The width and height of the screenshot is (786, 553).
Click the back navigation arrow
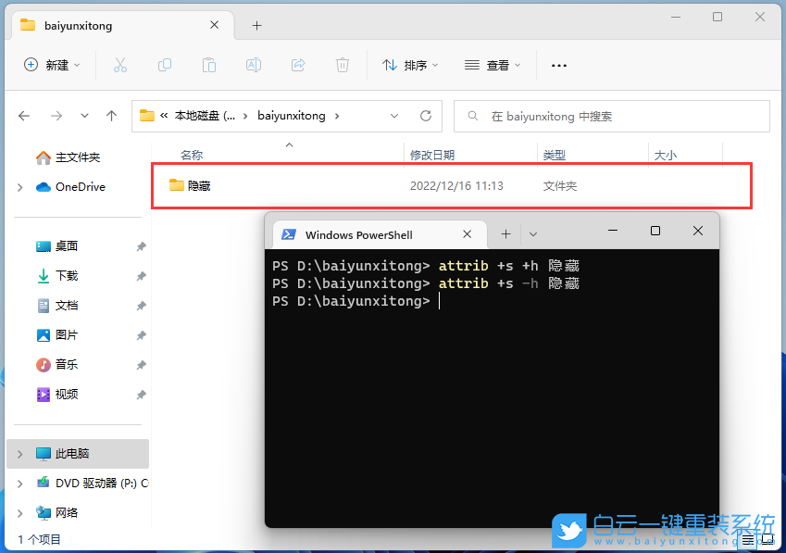click(x=24, y=116)
